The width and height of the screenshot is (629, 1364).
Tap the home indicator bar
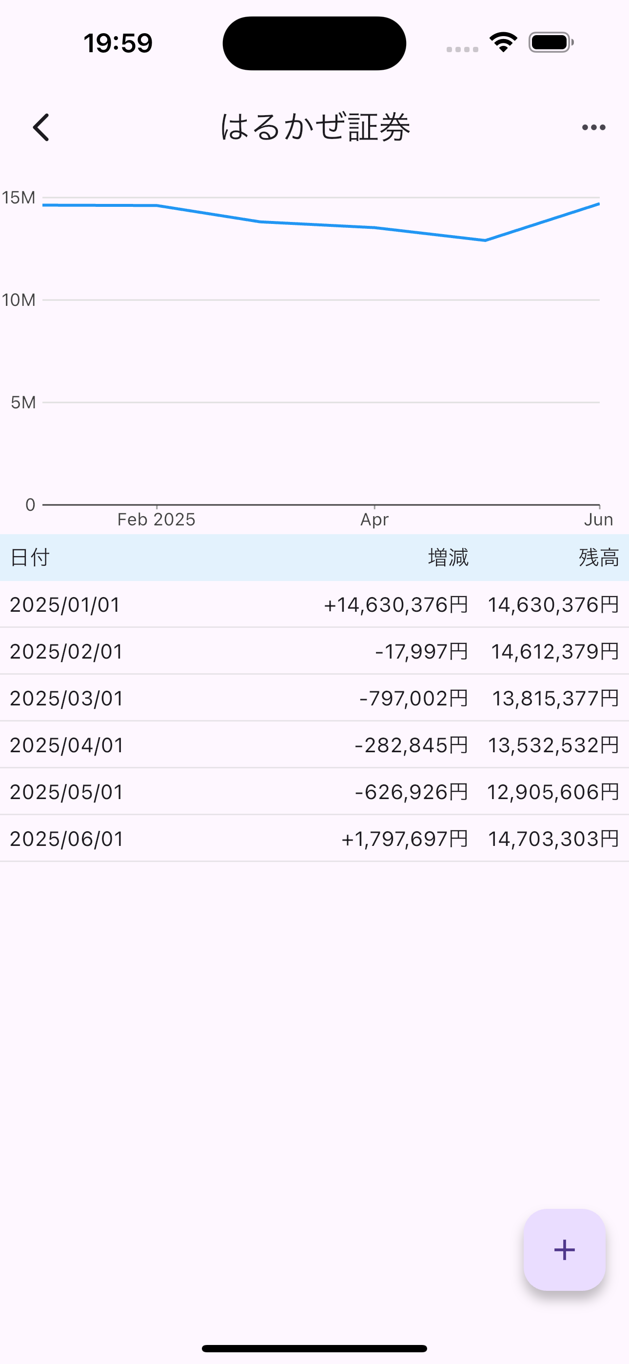click(314, 1348)
